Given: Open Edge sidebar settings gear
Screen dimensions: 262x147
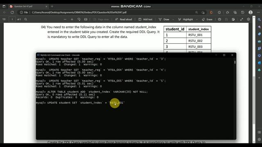Looking at the screenshot, I should click(x=259, y=139).
